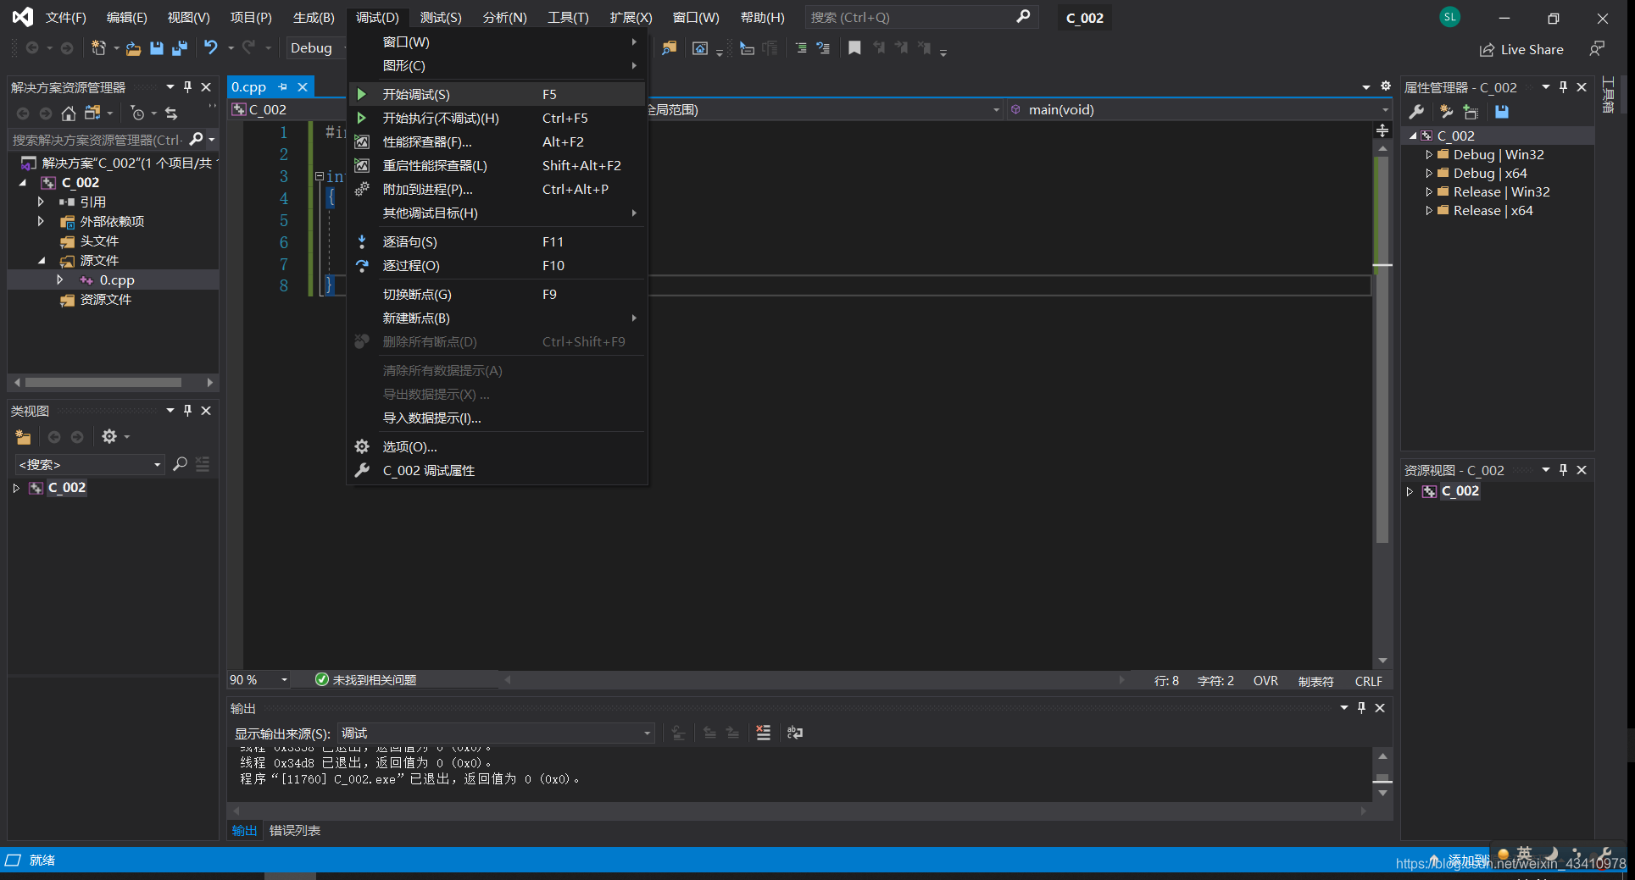The width and height of the screenshot is (1635, 880).
Task: Expand the 引用 node in Solution Explorer
Action: 40,202
